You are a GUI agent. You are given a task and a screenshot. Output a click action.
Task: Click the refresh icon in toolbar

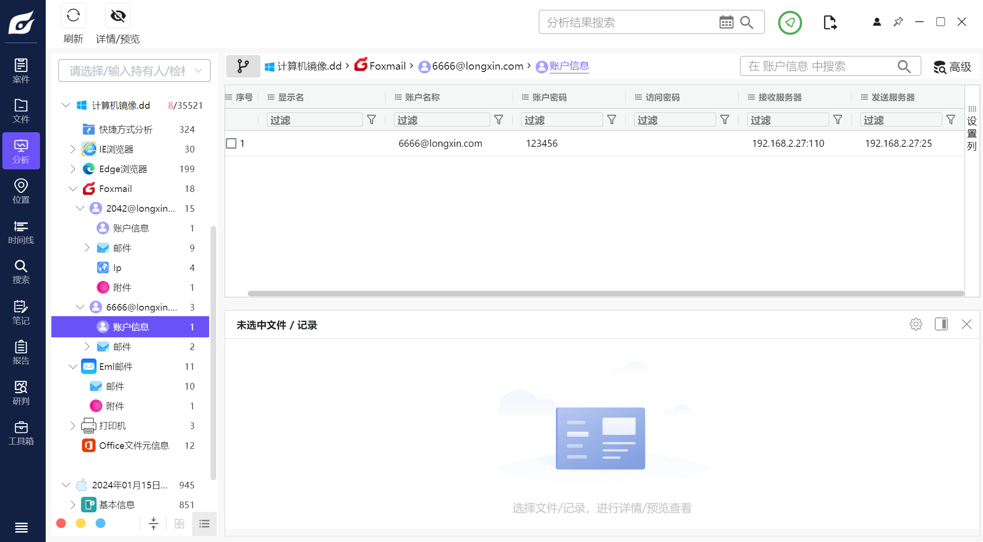coord(73,16)
